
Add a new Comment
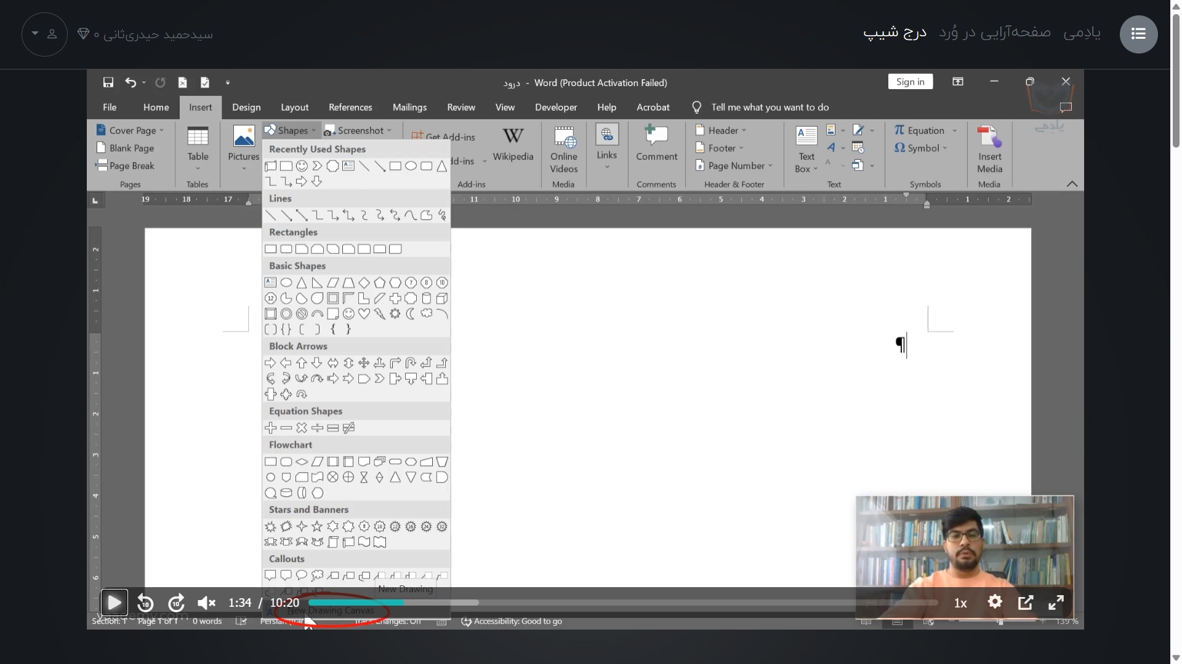[x=656, y=148]
